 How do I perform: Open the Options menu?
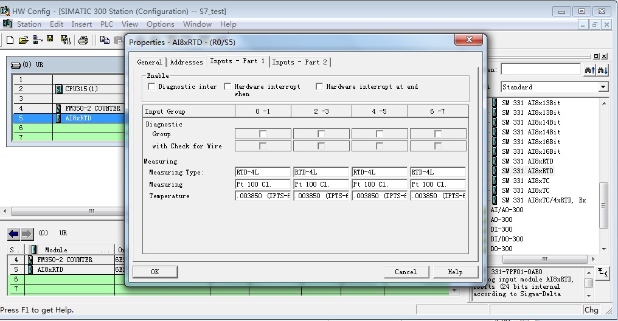tap(161, 24)
